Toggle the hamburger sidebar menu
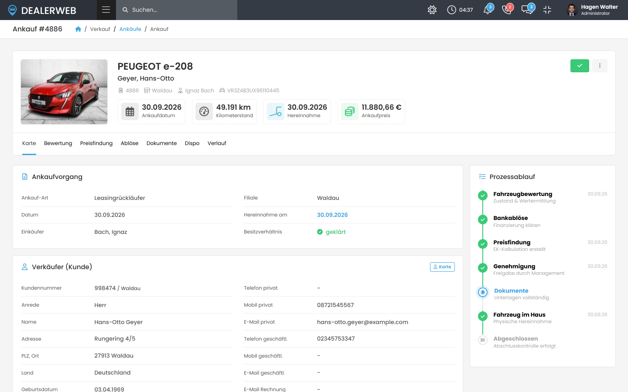Screen dimensions: 628x392 pyautogui.click(x=106, y=10)
